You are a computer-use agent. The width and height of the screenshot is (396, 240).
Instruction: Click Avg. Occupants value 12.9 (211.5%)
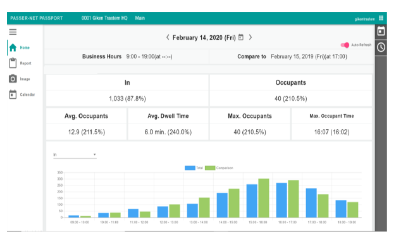[x=87, y=132]
